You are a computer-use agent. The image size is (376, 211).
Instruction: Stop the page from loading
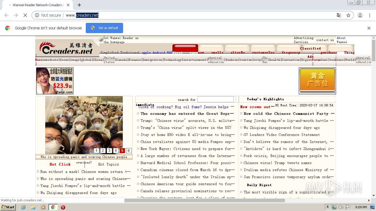point(25,15)
